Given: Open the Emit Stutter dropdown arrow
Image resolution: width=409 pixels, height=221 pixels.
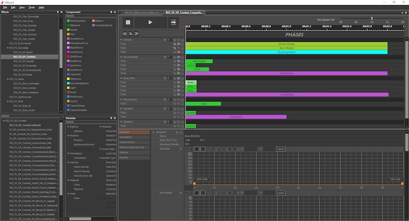Looking at the screenshot, I should coord(180,193).
